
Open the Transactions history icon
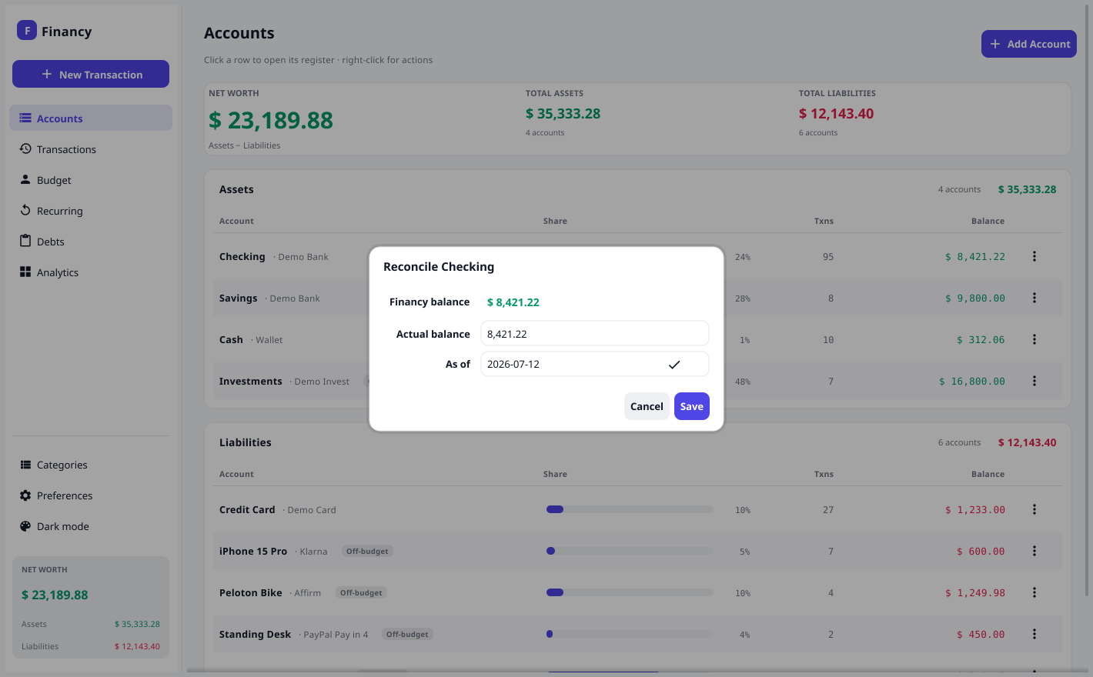[x=25, y=148]
